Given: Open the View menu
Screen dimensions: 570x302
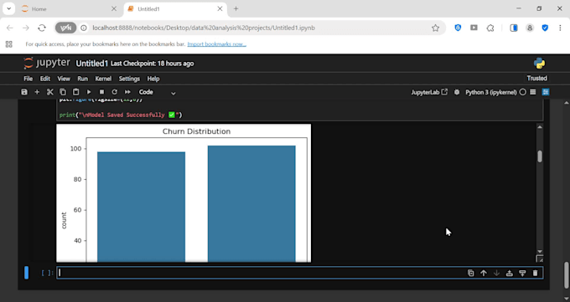Looking at the screenshot, I should pyautogui.click(x=64, y=79).
